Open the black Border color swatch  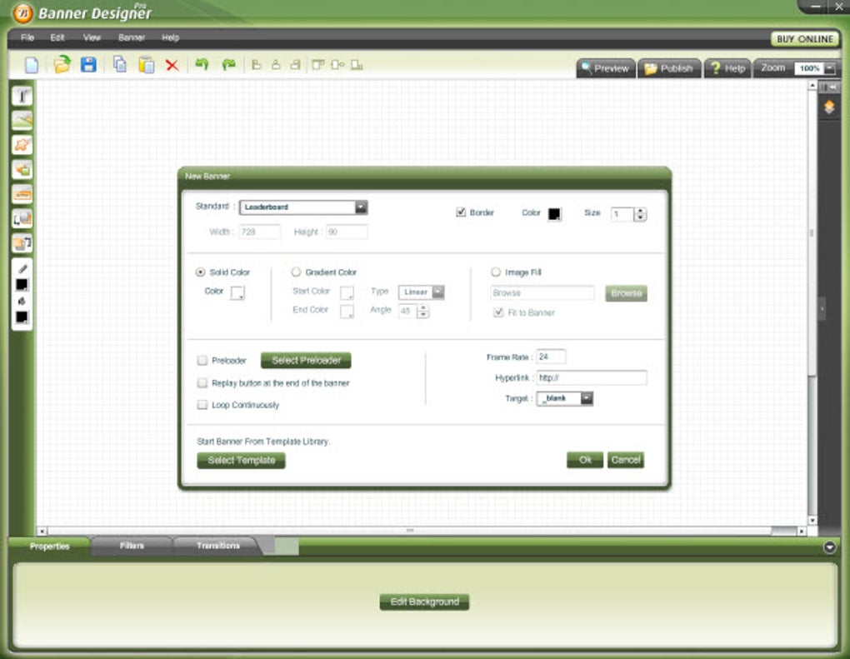coord(554,213)
